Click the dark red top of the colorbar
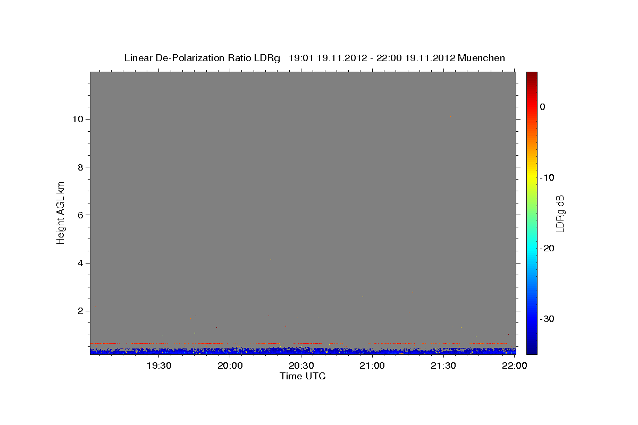This screenshot has width=638, height=425. pos(532,75)
